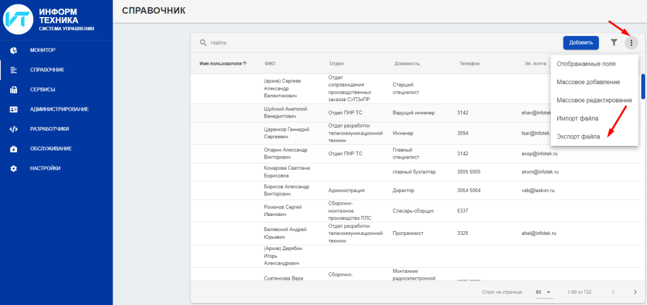Click the Обслуживание medical kit icon
The width and height of the screenshot is (647, 305).
(14, 149)
